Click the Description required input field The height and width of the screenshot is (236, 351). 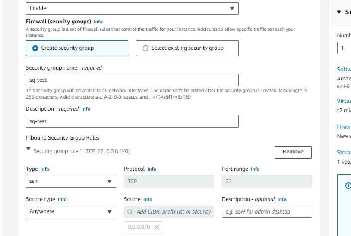tap(132, 121)
